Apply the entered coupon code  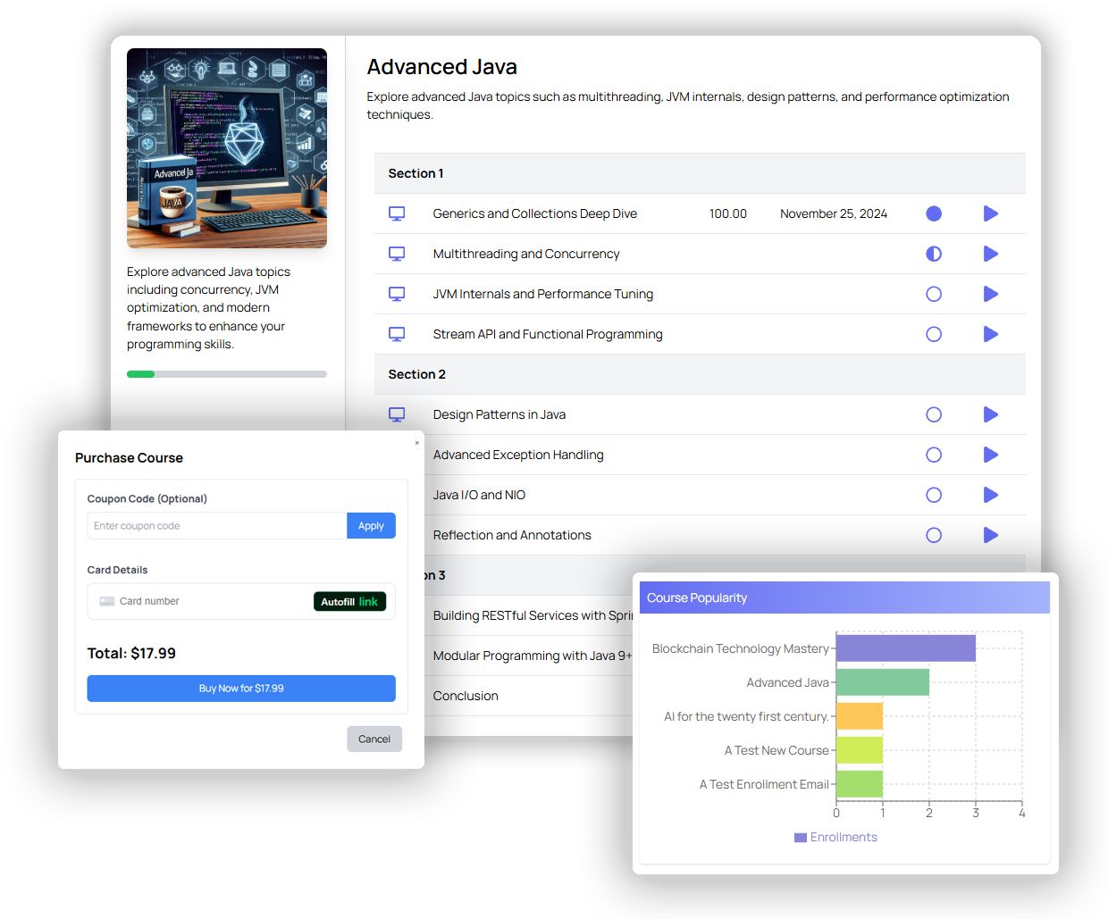tap(371, 525)
